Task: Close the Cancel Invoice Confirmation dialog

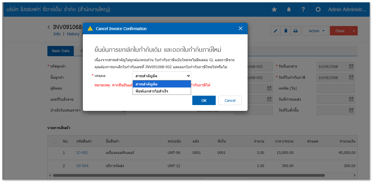Action: pos(241,28)
